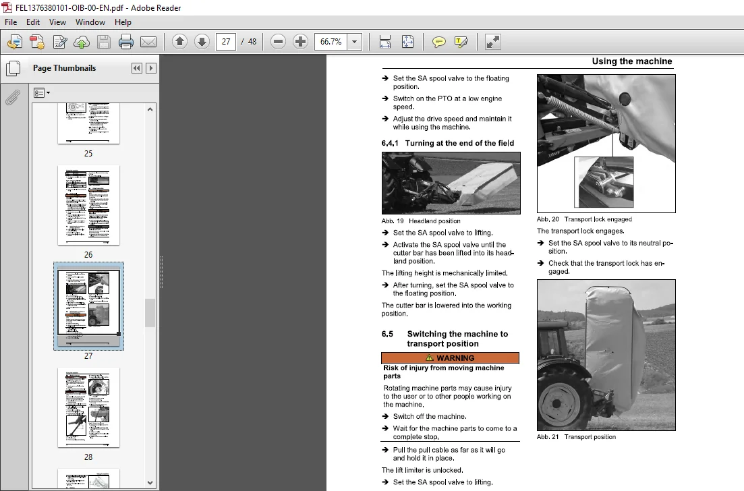Click the "/ 48" total pages label
Image resolution: width=744 pixels, height=491 pixels.
[x=249, y=42]
